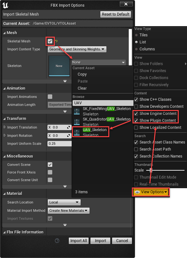Click the Cancel button
The height and width of the screenshot is (258, 187).
[122, 241]
